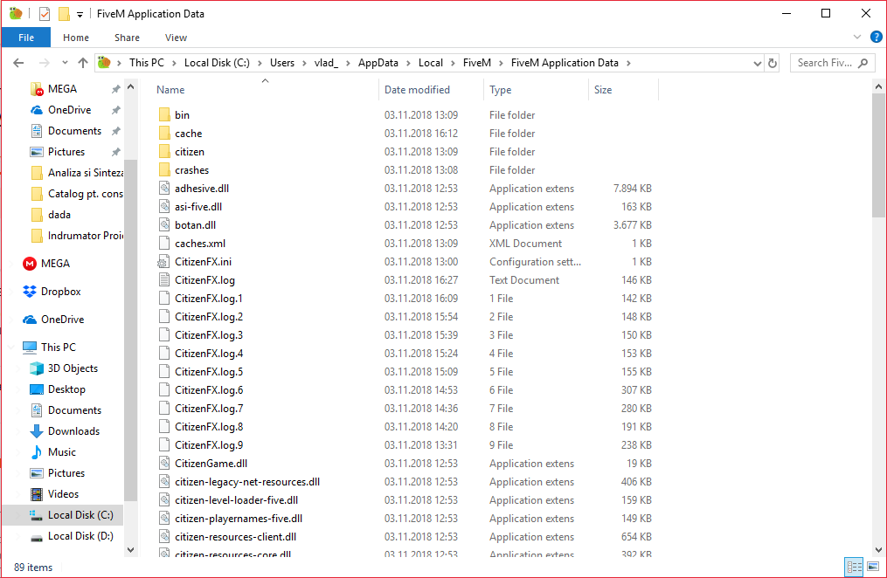Expand the address bar history dropdown
The height and width of the screenshot is (578, 887).
pos(757,63)
